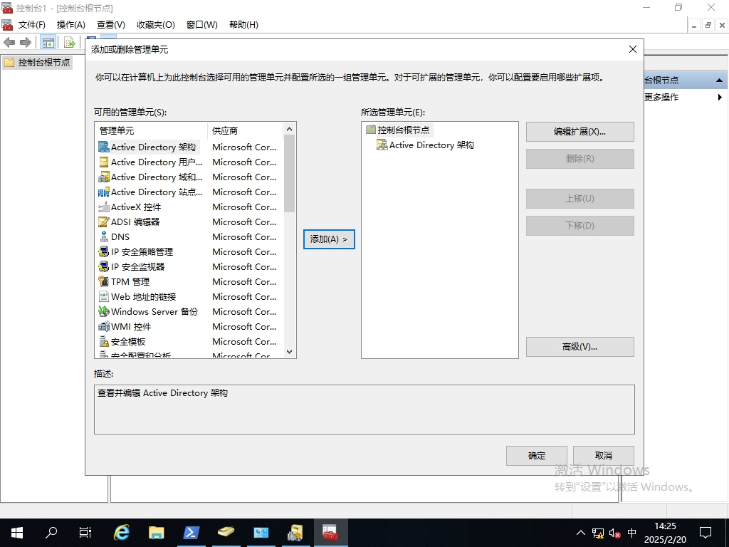Screen dimensions: 729x547
Task: Select Active Directory 架构 under 所选管理单元
Action: point(431,145)
